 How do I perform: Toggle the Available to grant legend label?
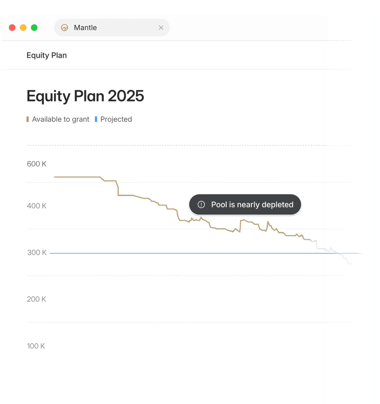pos(60,119)
